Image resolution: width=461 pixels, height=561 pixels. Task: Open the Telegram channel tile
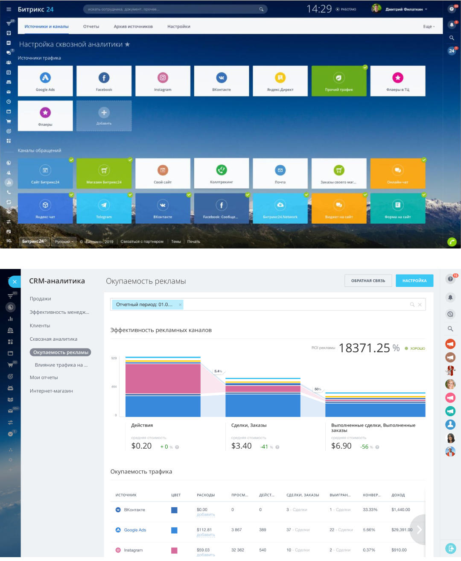104,208
